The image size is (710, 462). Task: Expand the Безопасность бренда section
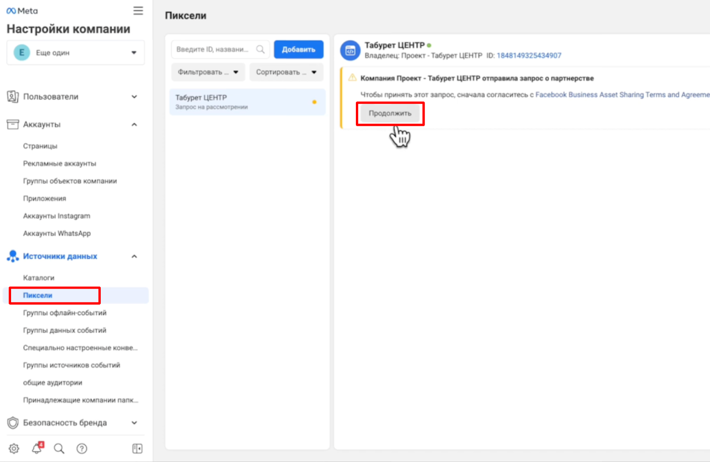pyautogui.click(x=134, y=423)
